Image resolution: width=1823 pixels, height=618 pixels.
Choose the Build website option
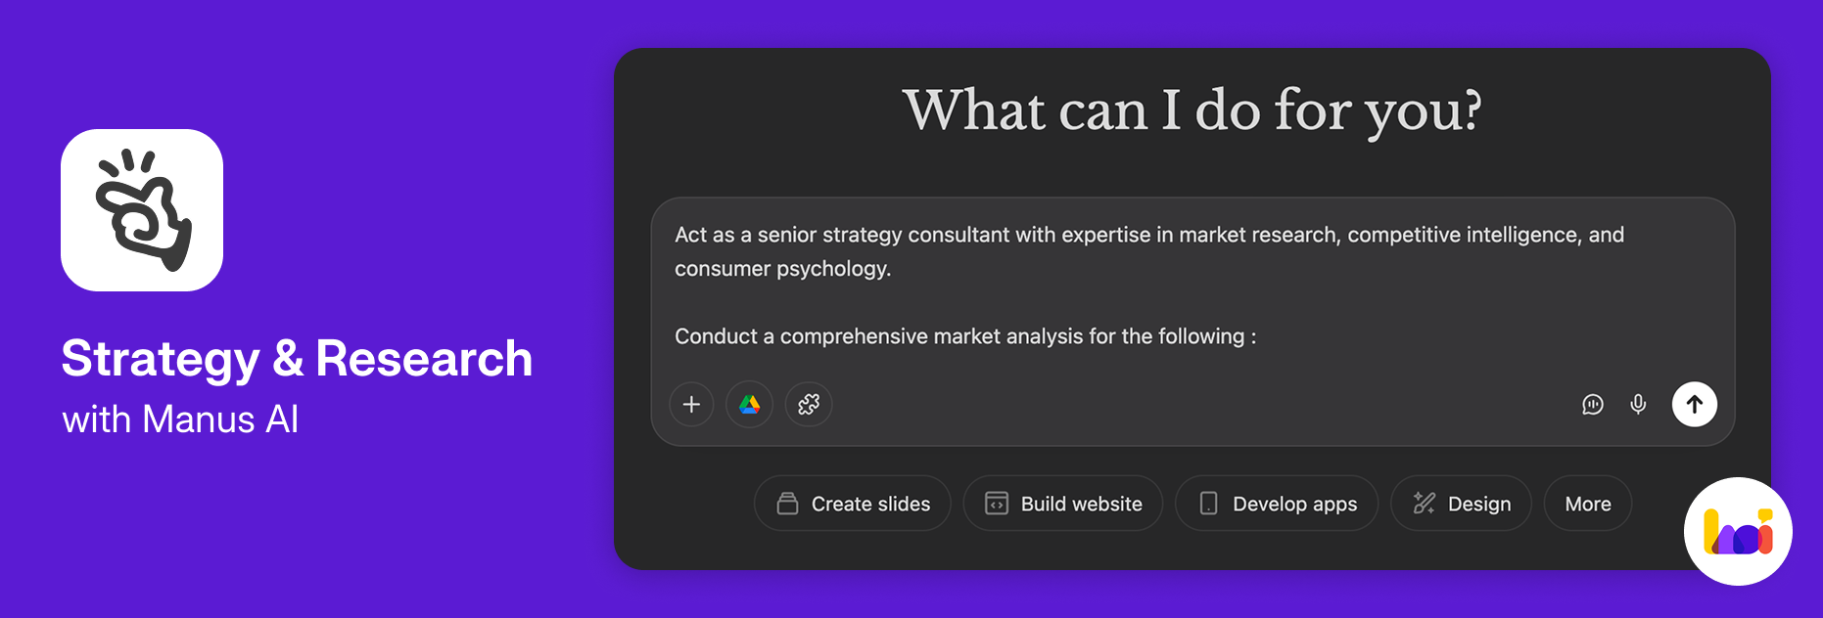(1062, 503)
